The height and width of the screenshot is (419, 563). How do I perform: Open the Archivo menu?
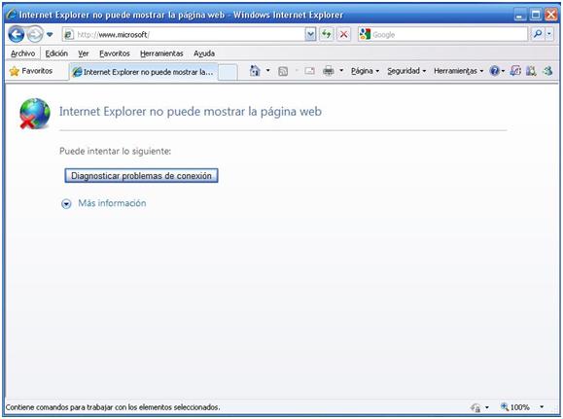[x=22, y=53]
